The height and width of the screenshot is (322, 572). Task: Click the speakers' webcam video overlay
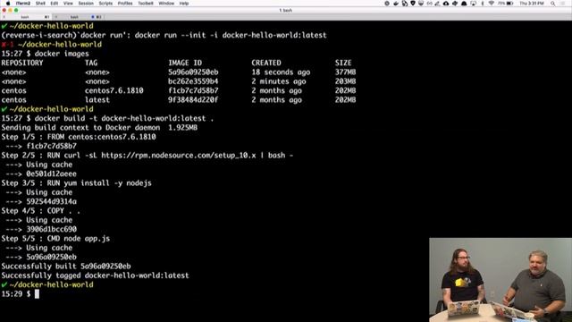(500, 280)
